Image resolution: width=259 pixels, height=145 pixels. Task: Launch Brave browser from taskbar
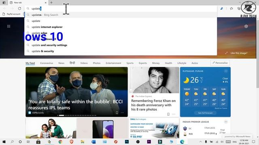(72, 142)
